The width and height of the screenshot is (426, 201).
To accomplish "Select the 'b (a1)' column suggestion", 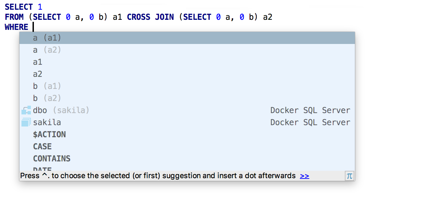I will (x=47, y=86).
